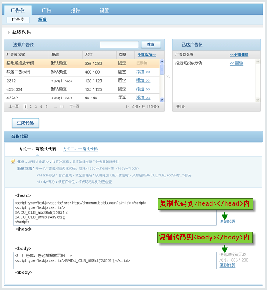Click 全部添加>> link in table header
The height and width of the screenshot is (290, 267).
click(146, 55)
